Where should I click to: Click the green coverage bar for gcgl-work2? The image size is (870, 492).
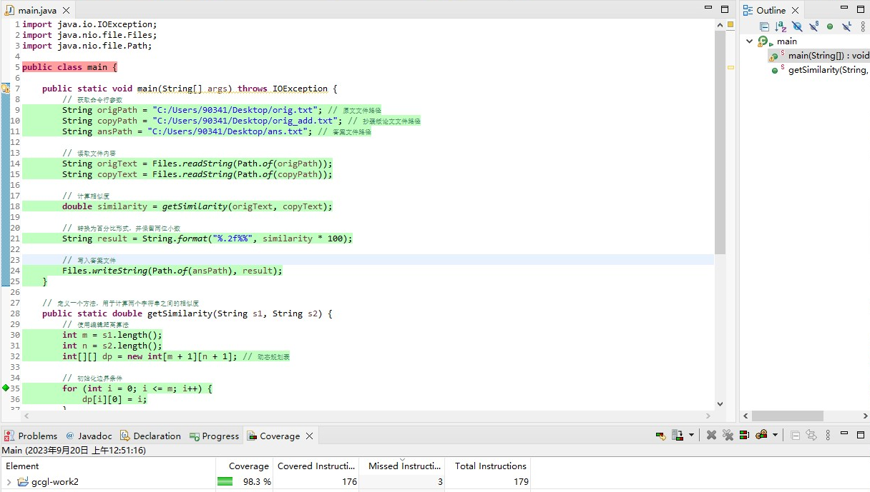click(225, 482)
